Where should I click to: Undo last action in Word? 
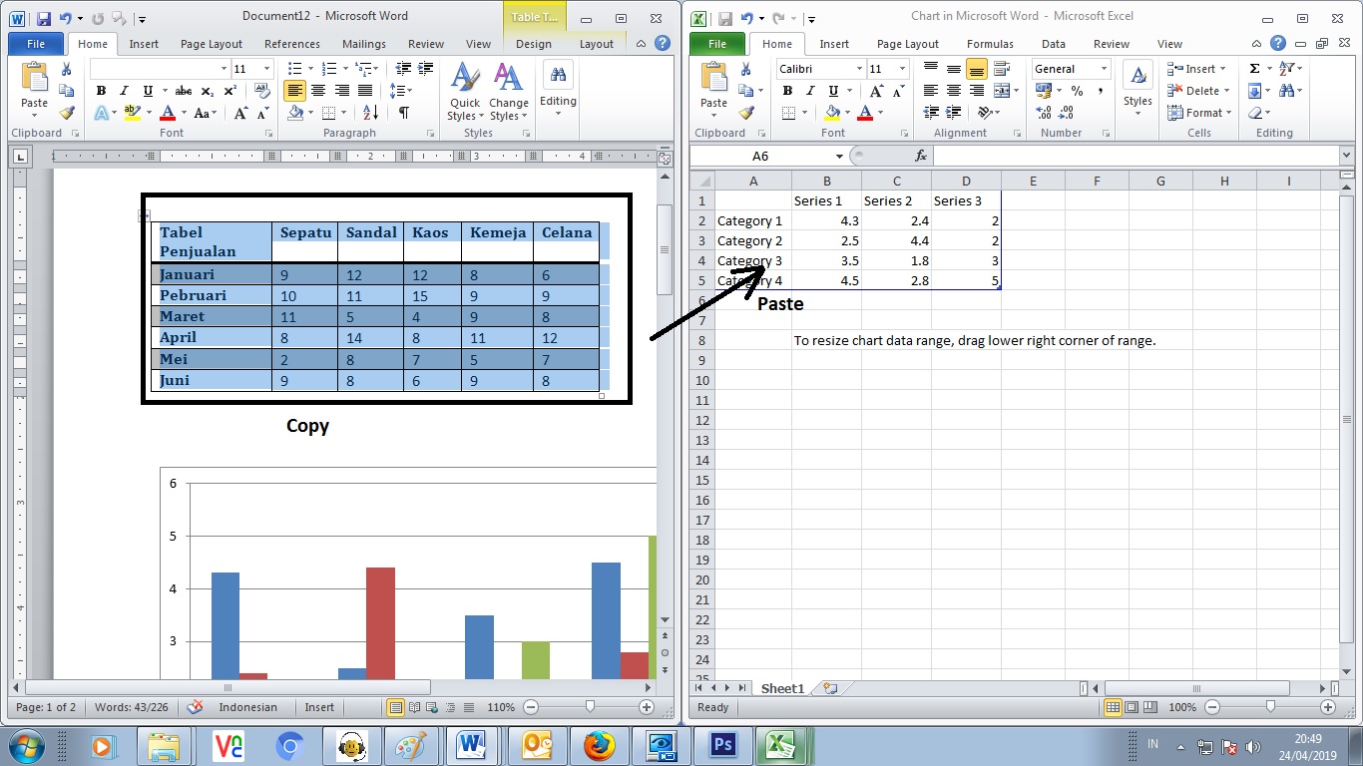pos(66,18)
